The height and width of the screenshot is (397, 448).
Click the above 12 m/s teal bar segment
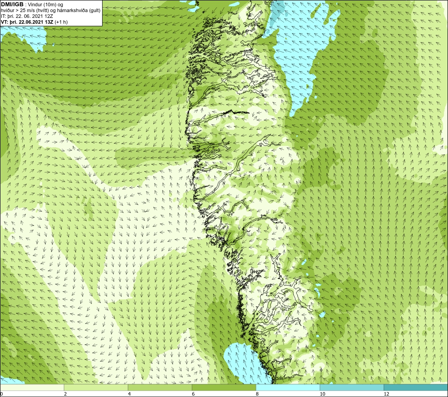point(416,387)
